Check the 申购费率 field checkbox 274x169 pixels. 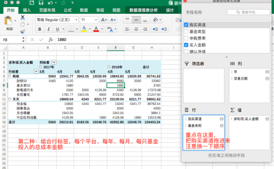tap(186, 38)
